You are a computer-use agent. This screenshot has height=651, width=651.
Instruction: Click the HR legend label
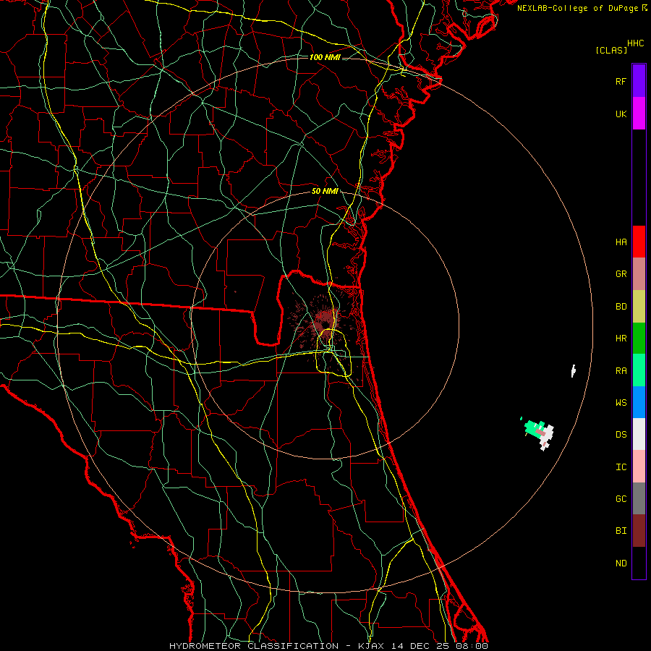[621, 339]
